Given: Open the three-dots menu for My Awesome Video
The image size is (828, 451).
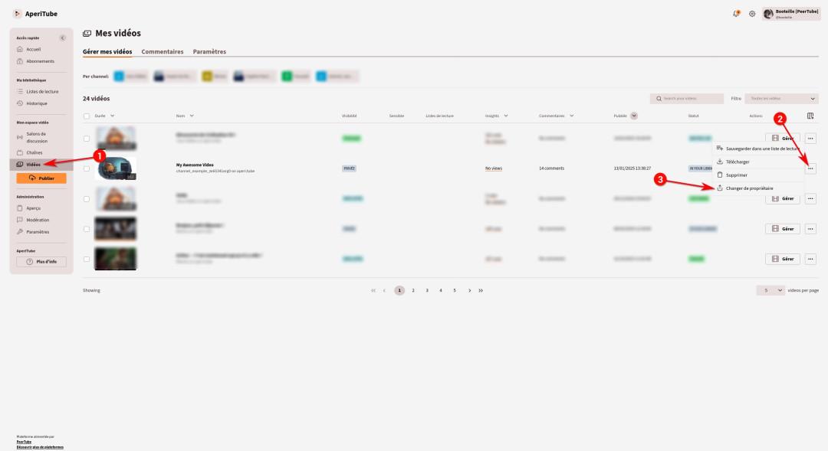Looking at the screenshot, I should 810,168.
